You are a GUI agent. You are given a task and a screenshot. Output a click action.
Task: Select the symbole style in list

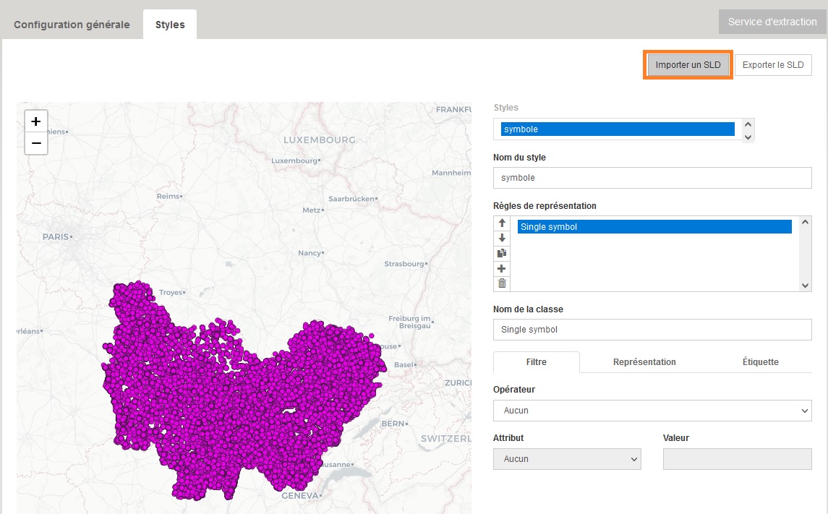[x=618, y=129]
